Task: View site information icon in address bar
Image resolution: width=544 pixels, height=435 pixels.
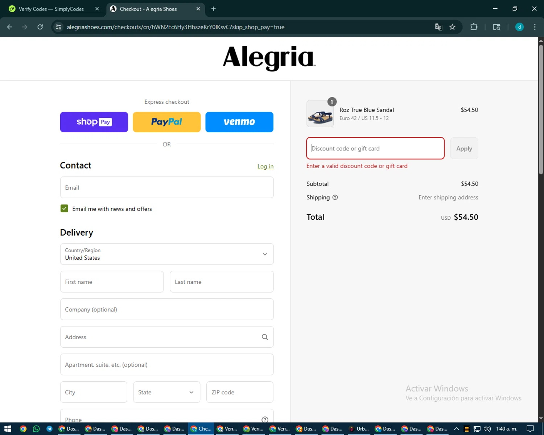Action: pos(58,27)
